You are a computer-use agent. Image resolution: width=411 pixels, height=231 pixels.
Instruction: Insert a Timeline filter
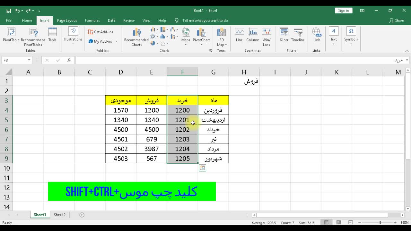[x=298, y=35]
